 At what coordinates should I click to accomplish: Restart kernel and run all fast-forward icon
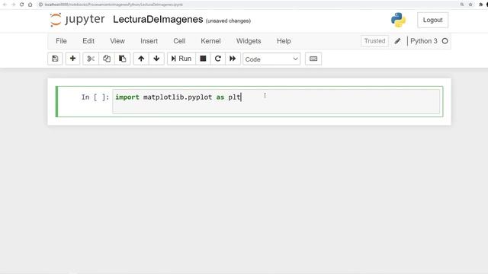(x=233, y=59)
